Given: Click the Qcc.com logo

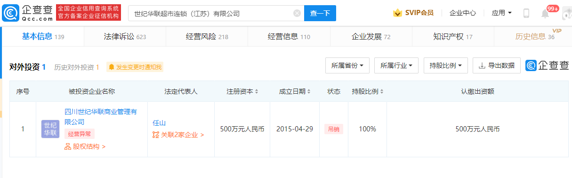Looking at the screenshot, I should [27, 13].
